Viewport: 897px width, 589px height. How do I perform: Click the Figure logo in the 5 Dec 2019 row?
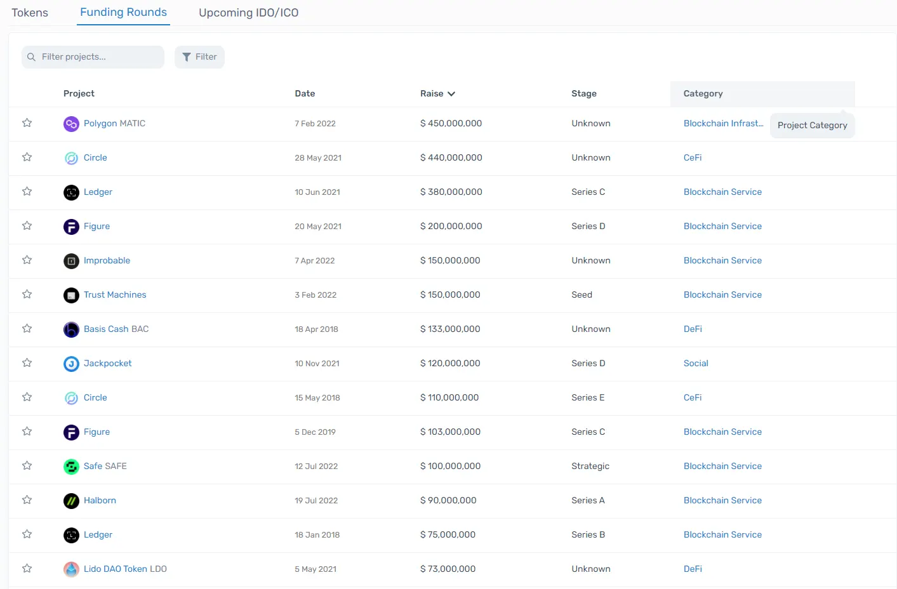71,432
